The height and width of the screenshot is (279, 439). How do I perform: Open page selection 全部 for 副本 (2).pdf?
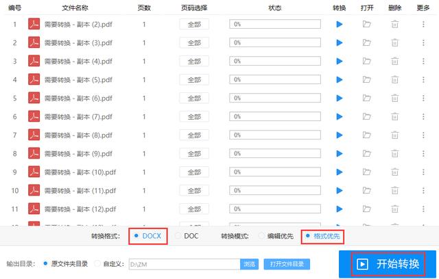coord(194,24)
